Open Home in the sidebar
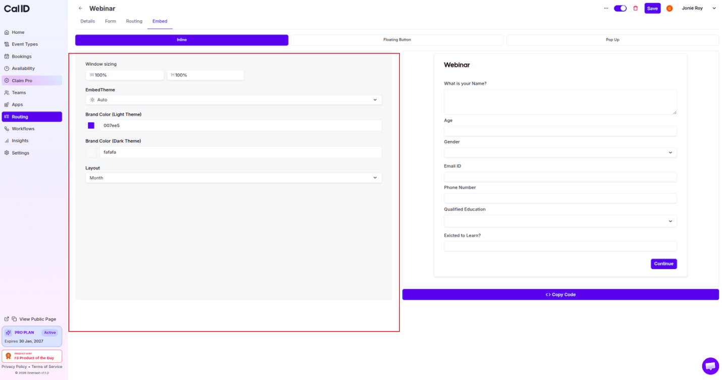This screenshot has height=380, width=722. coord(32,32)
